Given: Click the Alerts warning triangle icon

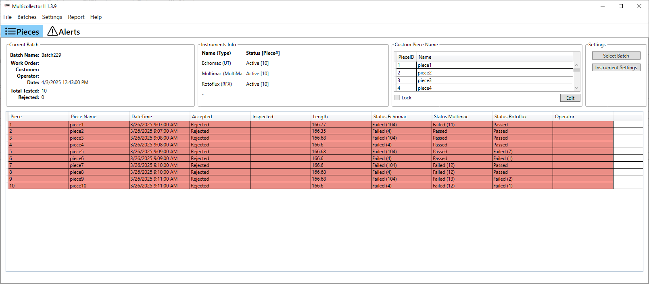Looking at the screenshot, I should (x=52, y=31).
